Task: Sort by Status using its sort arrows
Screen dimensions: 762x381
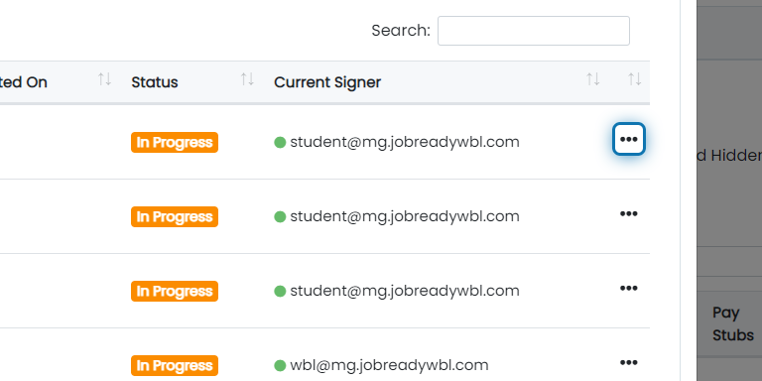Action: coord(247,79)
